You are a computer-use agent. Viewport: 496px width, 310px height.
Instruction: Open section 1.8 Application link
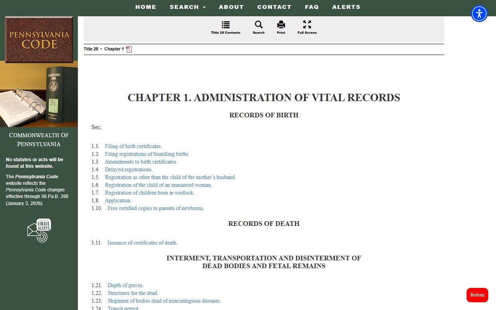point(118,200)
